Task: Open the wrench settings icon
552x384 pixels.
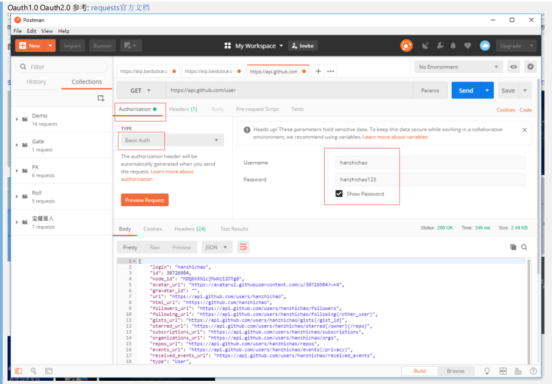Action: click(x=440, y=46)
